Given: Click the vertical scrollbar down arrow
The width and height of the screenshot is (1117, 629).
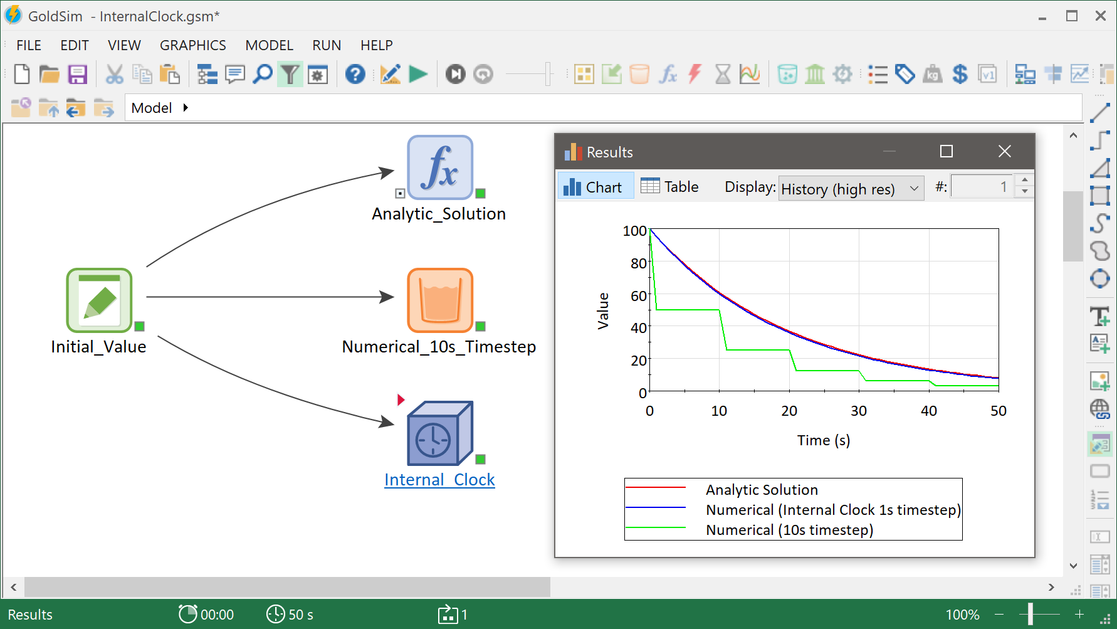Looking at the screenshot, I should click(x=1073, y=566).
